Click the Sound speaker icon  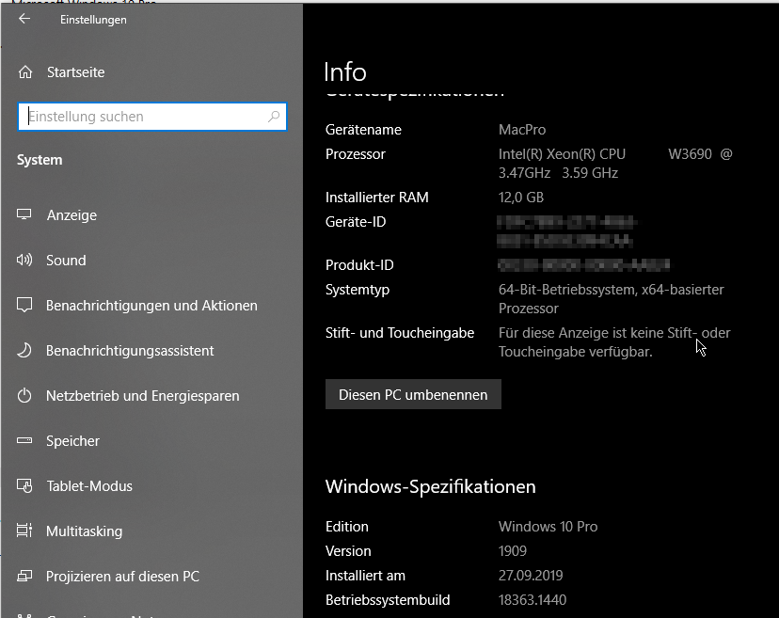point(24,260)
